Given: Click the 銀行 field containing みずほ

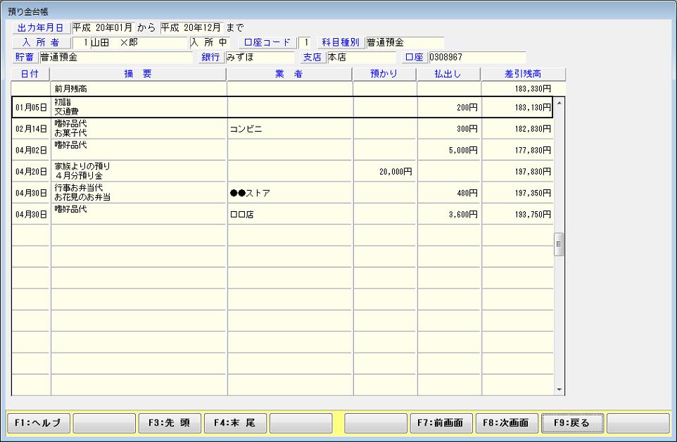Looking at the screenshot, I should coord(259,58).
